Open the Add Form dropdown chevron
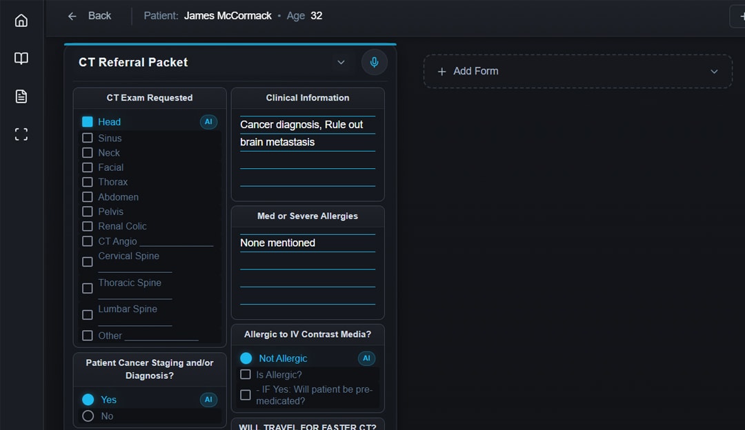This screenshot has height=430, width=745. (x=715, y=71)
